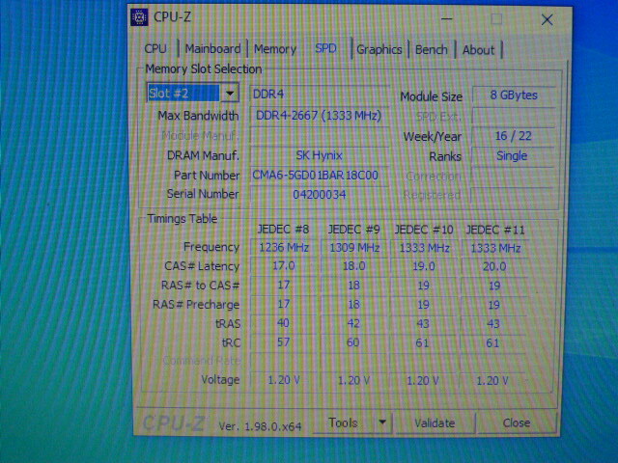Click the RAS# Precharge row label
The height and width of the screenshot is (463, 618).
click(196, 305)
